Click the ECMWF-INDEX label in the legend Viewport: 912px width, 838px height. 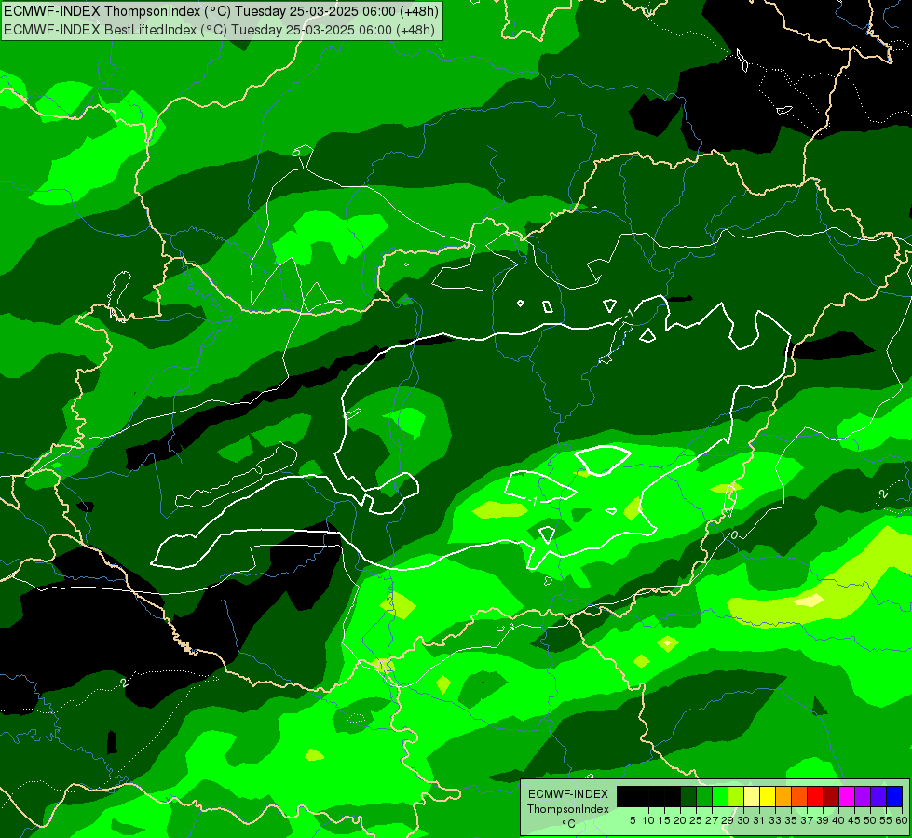[568, 794]
